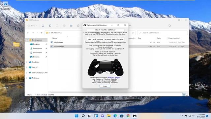
Task: Open Documents in Quick access
Action: 38,53
